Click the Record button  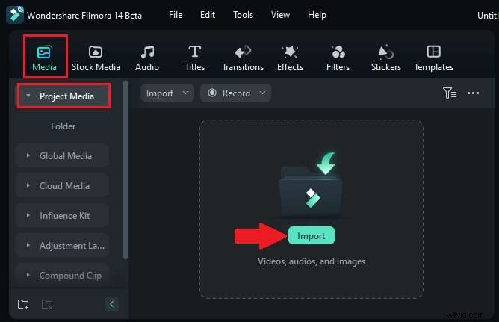pos(236,93)
